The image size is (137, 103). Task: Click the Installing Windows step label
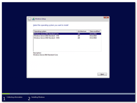tap(38, 97)
